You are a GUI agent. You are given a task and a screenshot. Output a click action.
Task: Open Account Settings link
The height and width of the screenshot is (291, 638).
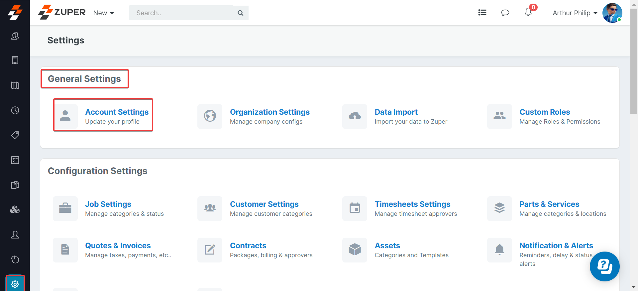[117, 112]
